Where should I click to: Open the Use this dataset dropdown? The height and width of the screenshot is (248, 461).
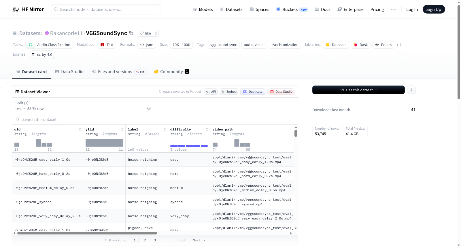point(358,90)
